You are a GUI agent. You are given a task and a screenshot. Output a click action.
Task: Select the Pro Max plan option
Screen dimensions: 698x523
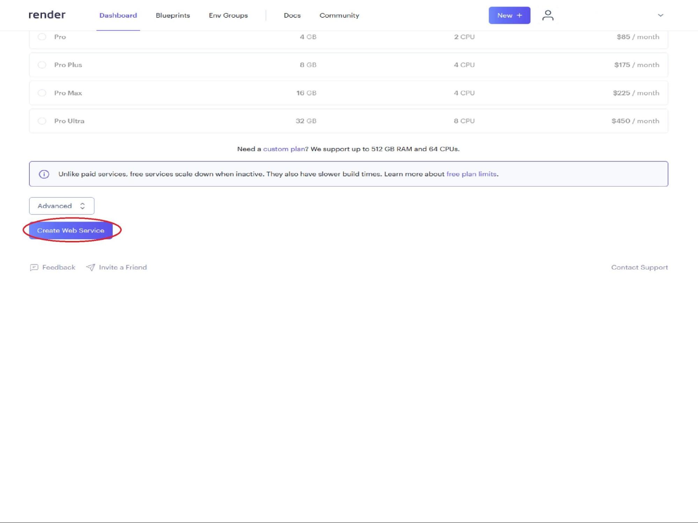[42, 93]
